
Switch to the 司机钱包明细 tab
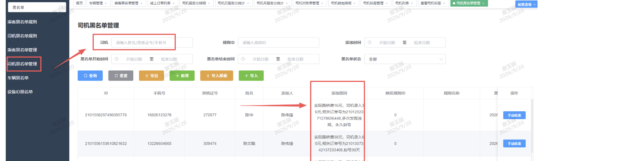coord(341,3)
